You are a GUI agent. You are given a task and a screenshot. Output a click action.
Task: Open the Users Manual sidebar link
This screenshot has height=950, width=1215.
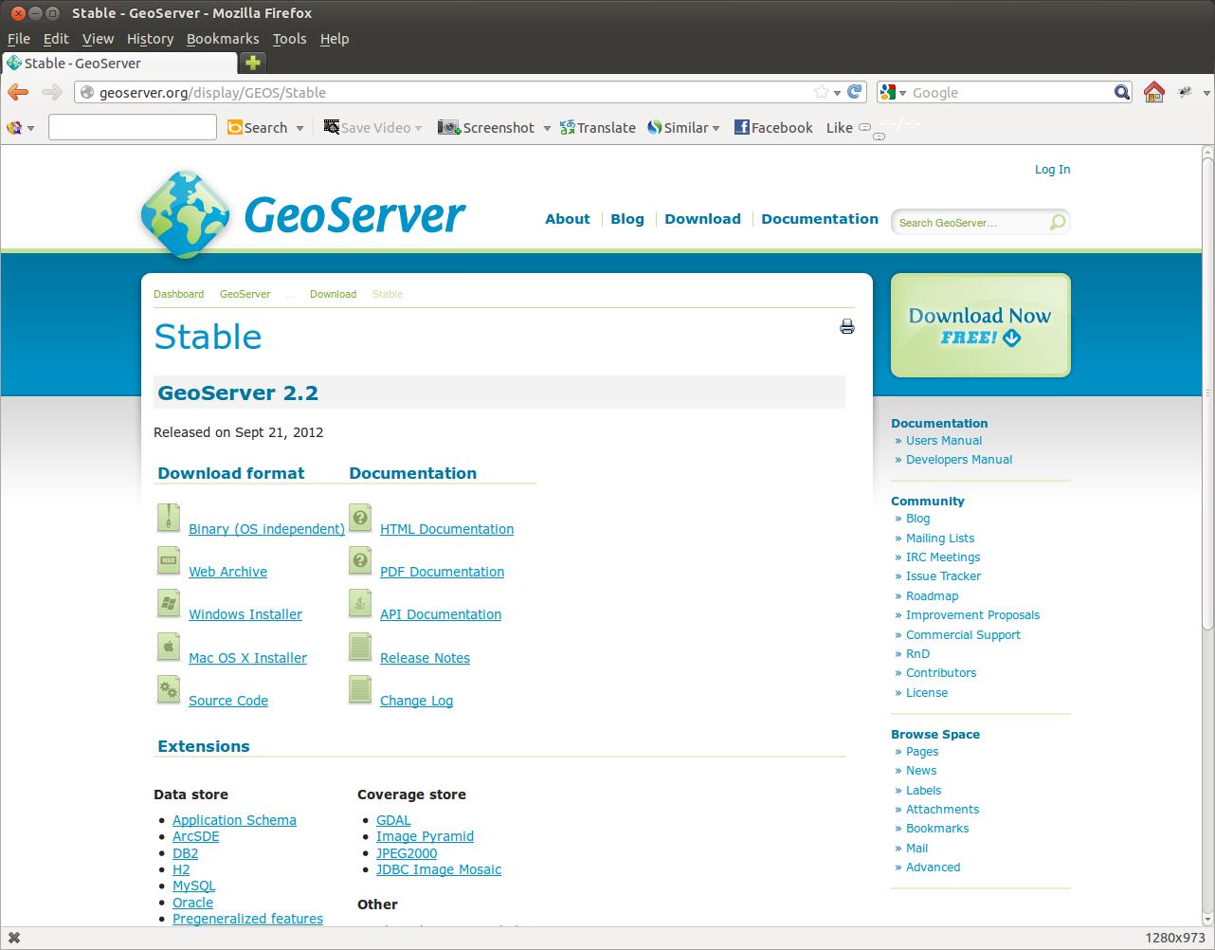point(944,440)
